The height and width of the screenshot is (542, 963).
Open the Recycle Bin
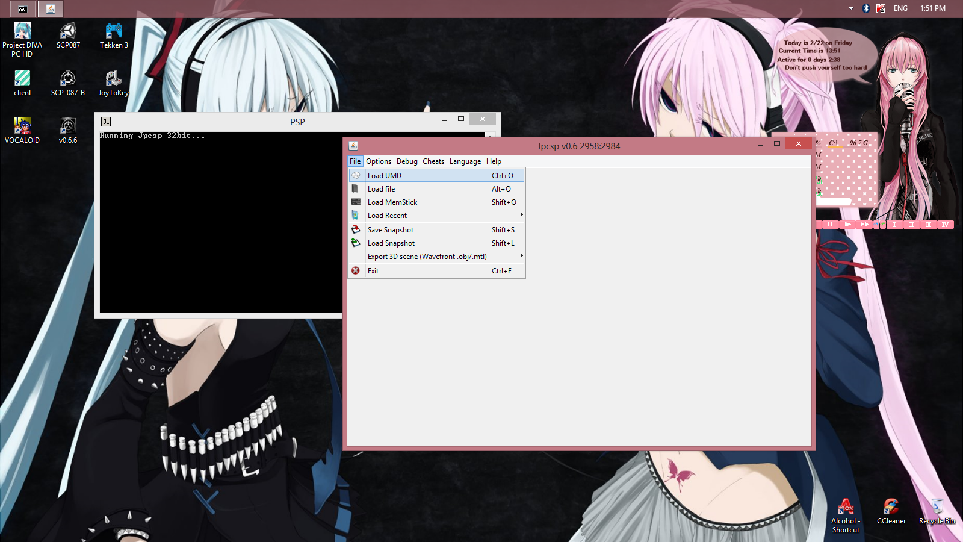point(937,512)
